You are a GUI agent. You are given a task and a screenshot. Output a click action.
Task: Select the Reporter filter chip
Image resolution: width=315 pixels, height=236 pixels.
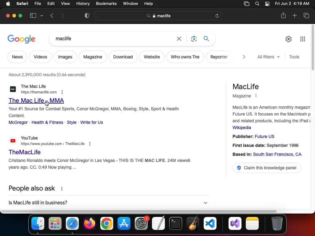(219, 57)
